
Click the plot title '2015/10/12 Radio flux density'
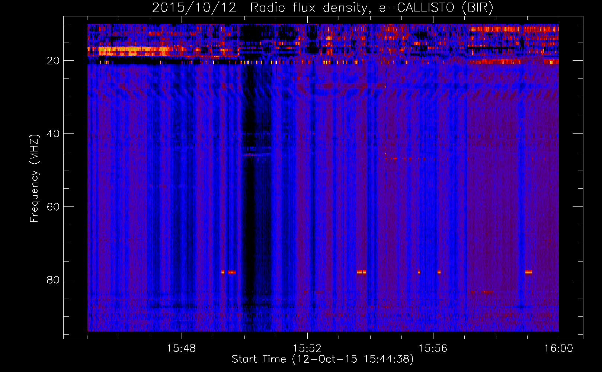pos(323,8)
